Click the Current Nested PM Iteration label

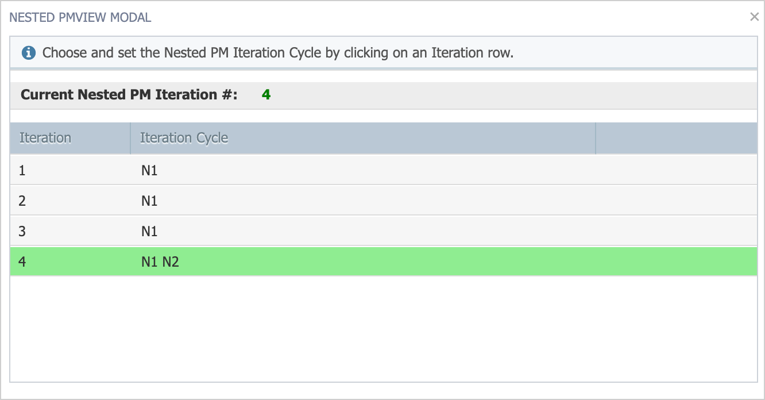[x=129, y=95]
